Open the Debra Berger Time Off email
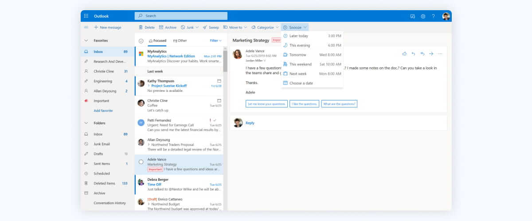532x221 pixels. [179, 184]
